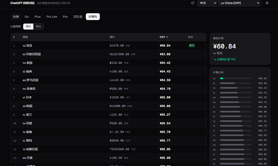
Task: Switch to the Go plan tab
Action: (x=27, y=16)
